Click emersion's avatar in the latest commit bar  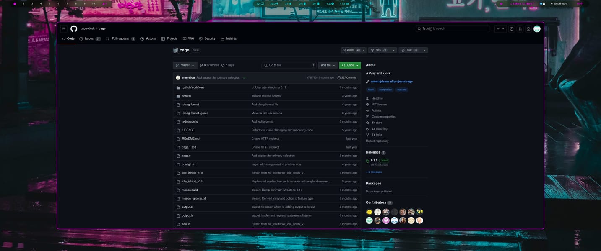coord(178,78)
